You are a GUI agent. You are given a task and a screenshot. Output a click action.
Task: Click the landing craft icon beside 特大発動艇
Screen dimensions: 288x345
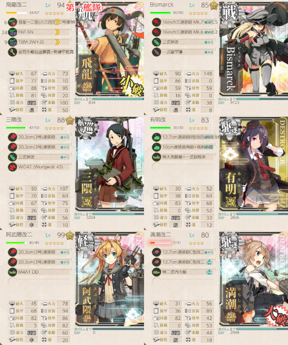156,157
